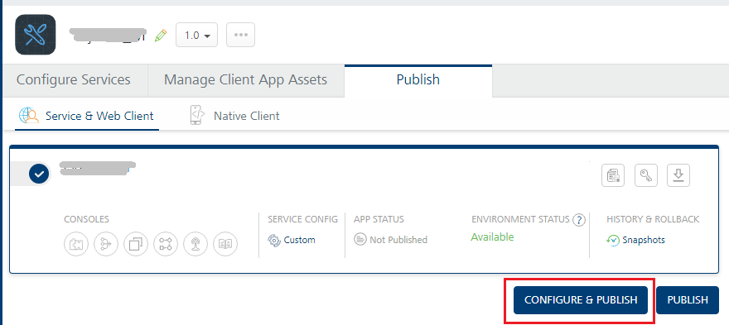Click the connected nodes console icon
The height and width of the screenshot is (325, 729).
coord(166,244)
